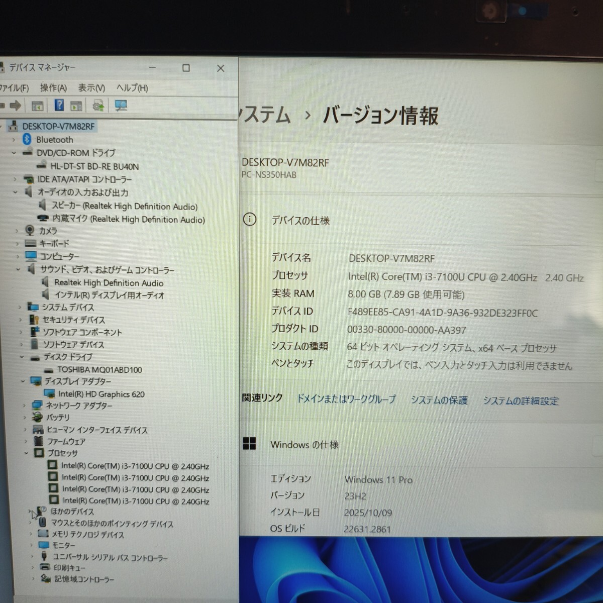Viewport: 603px width, 603px height.
Task: Maximize the デバイス マネージャー window
Action: 186,68
